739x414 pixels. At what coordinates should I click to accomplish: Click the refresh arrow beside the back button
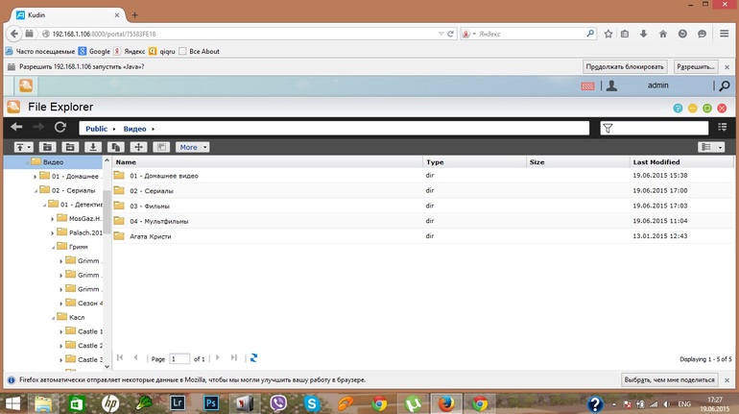(60, 128)
